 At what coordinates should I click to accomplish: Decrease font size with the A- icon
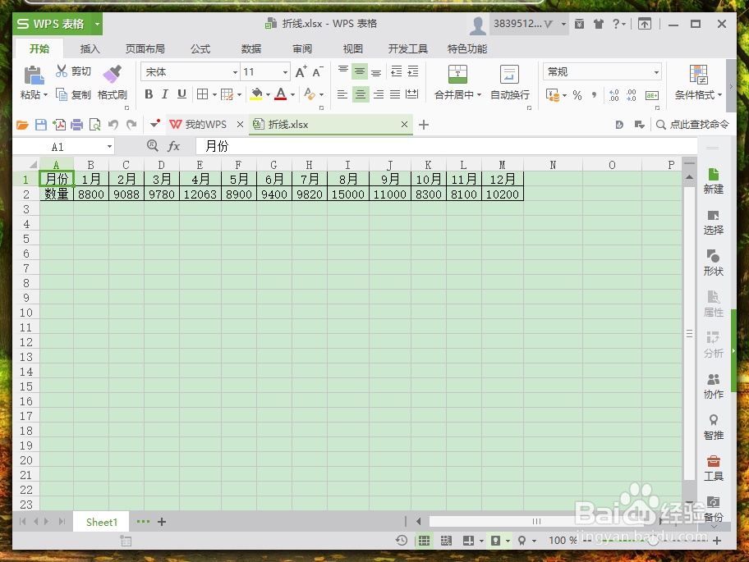[x=318, y=71]
